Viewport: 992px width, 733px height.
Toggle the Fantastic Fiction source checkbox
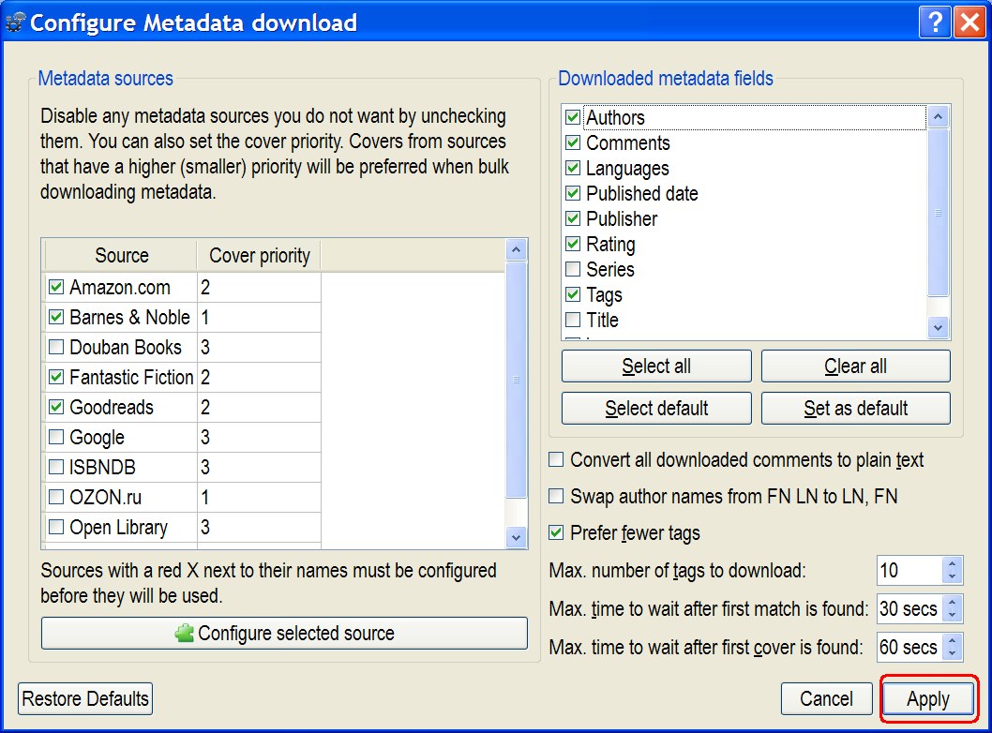(x=56, y=377)
